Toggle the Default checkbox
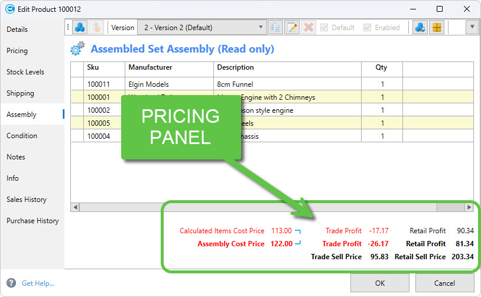 [x=324, y=28]
